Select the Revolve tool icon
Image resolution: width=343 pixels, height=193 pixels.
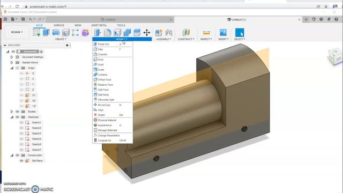pos(56,33)
